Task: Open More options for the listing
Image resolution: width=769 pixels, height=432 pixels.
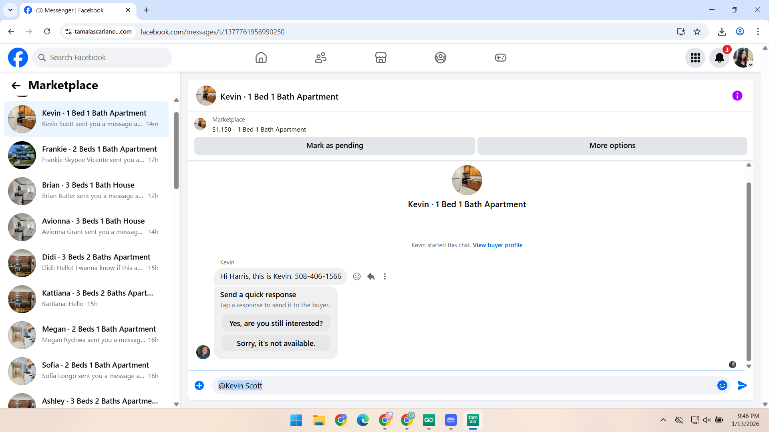Action: (x=612, y=146)
